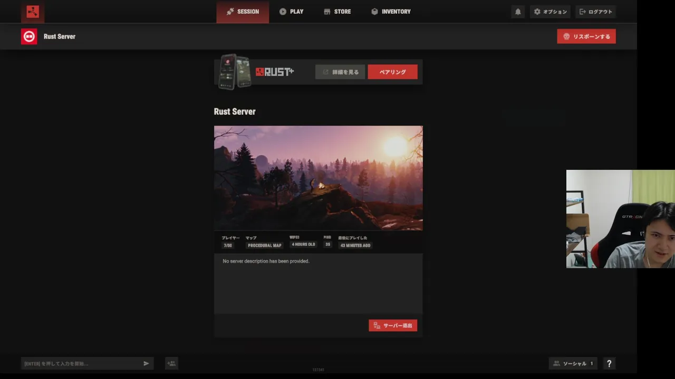This screenshot has width=675, height=379.
Task: Click the リスポーンする respawn button
Action: click(x=586, y=36)
